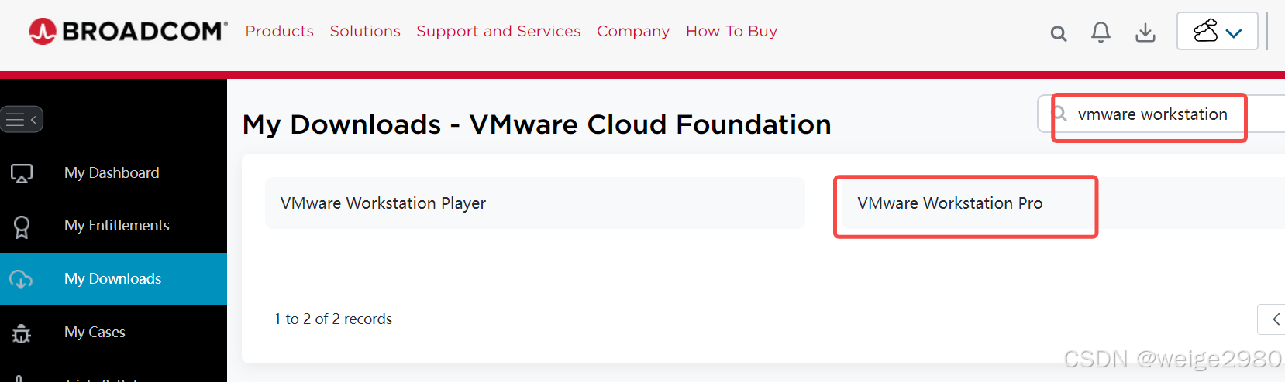Viewport: 1285px width, 382px height.
Task: Open the Solutions menu
Action: pyautogui.click(x=365, y=31)
